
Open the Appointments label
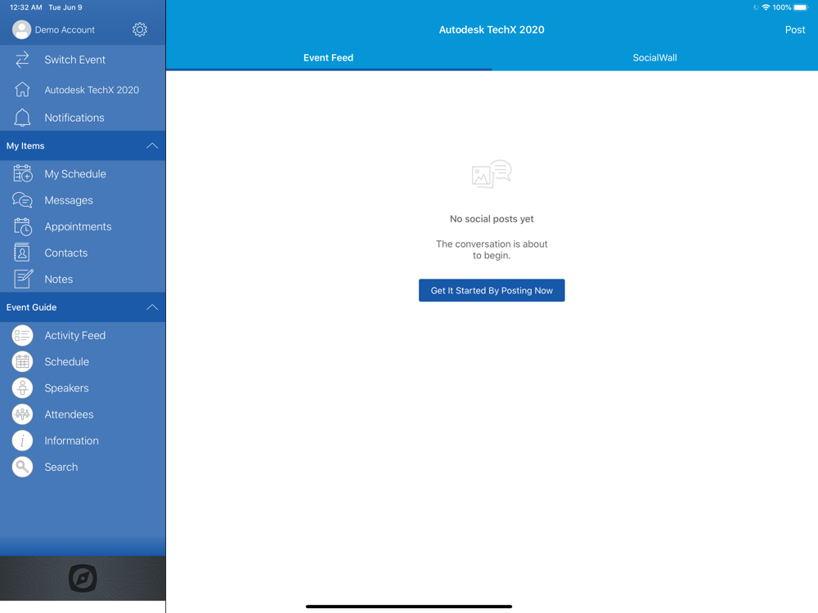coord(78,226)
